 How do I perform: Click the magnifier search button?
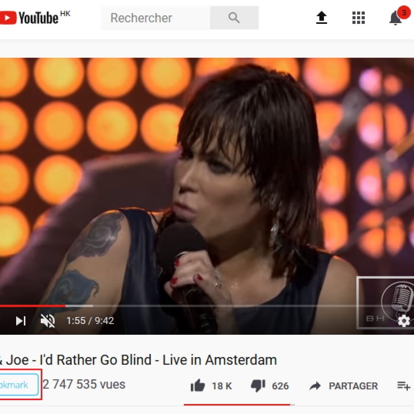(x=234, y=18)
